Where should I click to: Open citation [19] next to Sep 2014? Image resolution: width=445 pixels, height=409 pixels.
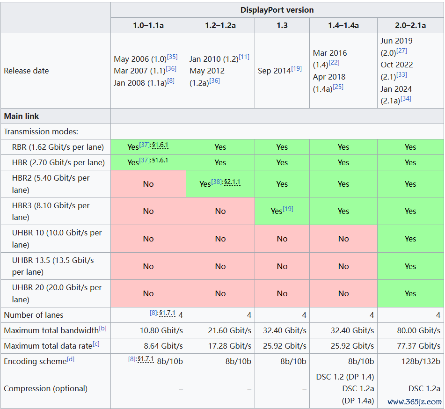tap(296, 68)
